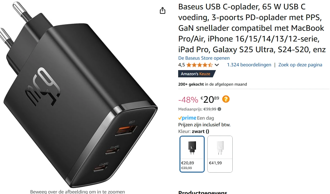The image size is (330, 194).
Task: Click the struck-through Mediaanprijs €39,99
Action: [210, 109]
